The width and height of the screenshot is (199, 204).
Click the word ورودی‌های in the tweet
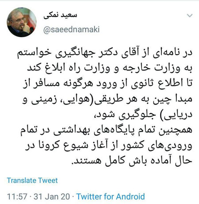pyautogui.click(x=170, y=146)
